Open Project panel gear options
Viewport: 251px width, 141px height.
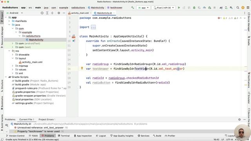(x=59, y=13)
